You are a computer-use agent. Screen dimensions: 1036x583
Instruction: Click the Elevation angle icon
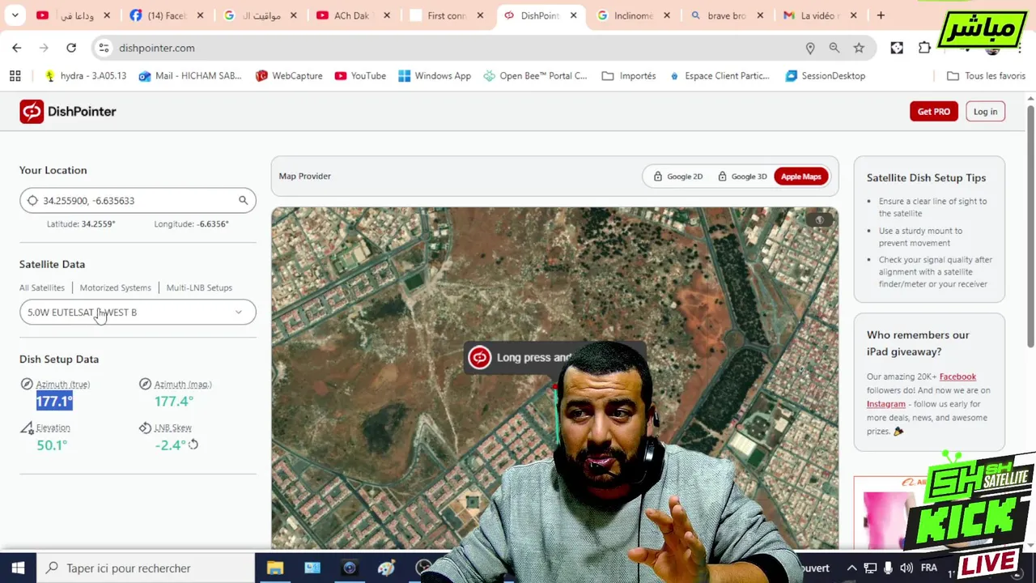click(x=27, y=428)
